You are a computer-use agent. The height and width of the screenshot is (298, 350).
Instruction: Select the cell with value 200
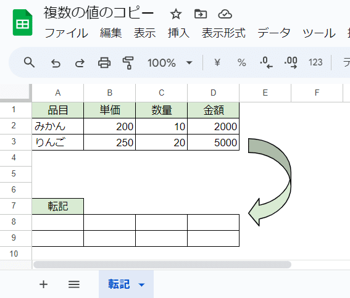110,126
